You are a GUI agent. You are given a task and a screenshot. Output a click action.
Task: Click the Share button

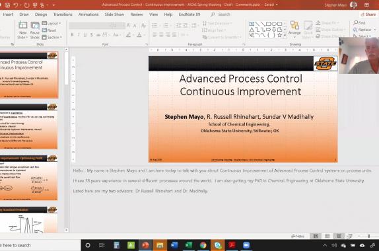(368, 15)
